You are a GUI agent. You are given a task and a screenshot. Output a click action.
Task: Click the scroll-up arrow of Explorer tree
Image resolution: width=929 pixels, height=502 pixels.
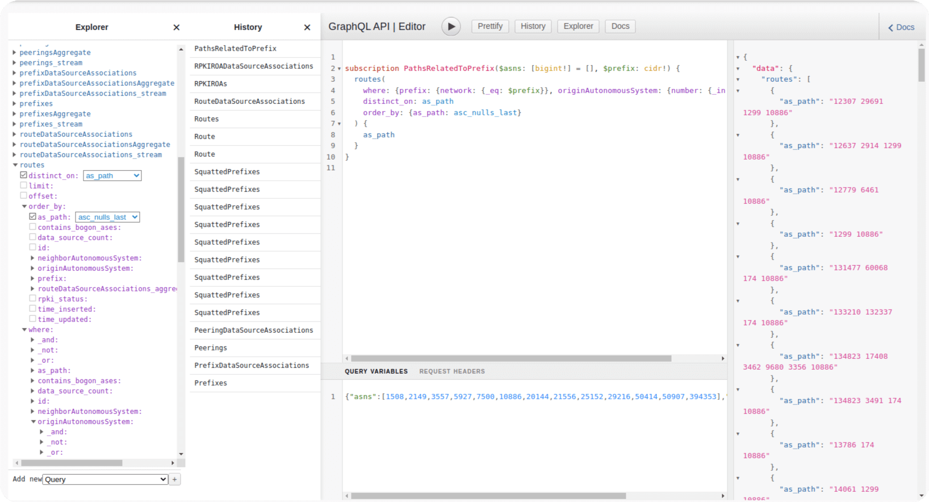click(x=181, y=49)
